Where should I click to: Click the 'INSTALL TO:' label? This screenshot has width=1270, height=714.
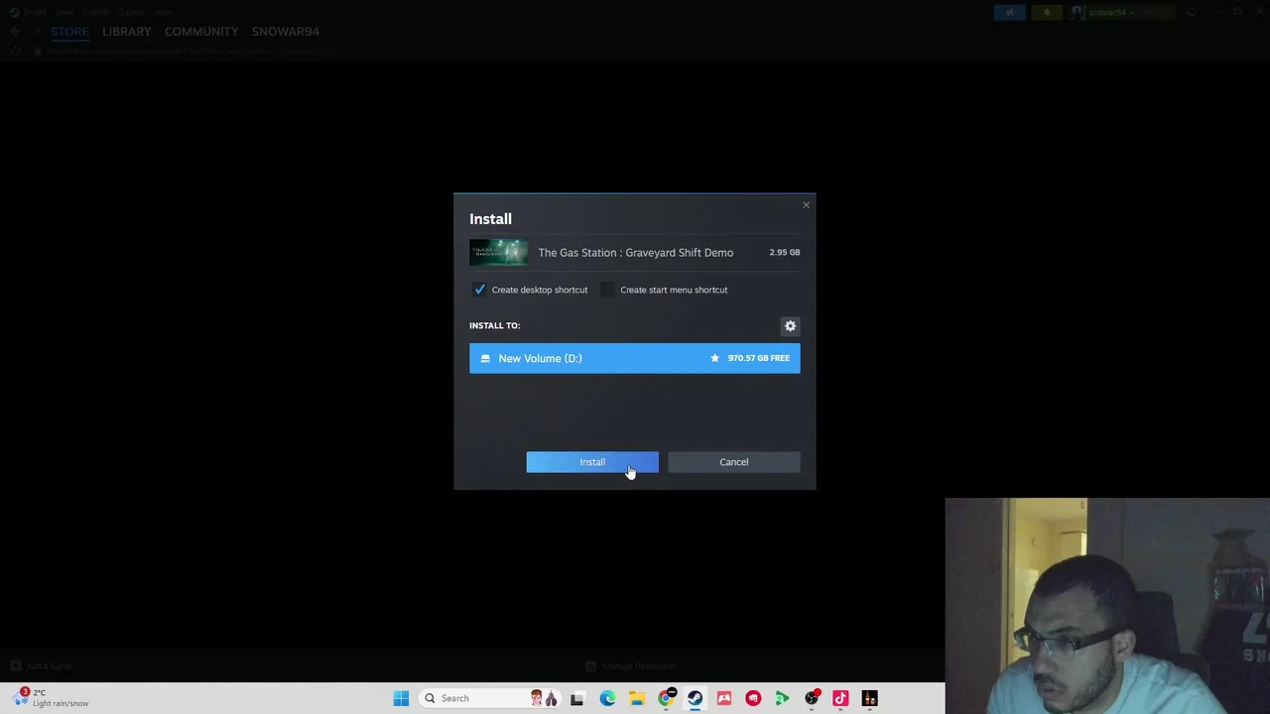pos(494,325)
